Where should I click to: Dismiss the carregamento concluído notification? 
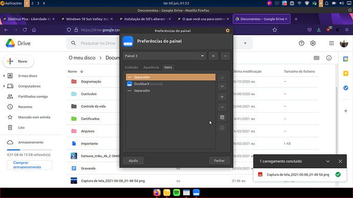tap(340, 161)
